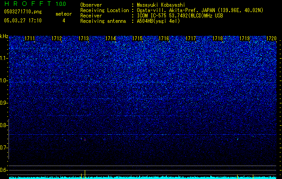The height and width of the screenshot is (179, 282).
Task: Click the 0.9 kHz frequency label
Action: pyautogui.click(x=4, y=103)
